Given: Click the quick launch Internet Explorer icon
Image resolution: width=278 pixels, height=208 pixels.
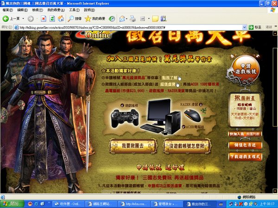Looking at the screenshot, I should pos(36,204).
